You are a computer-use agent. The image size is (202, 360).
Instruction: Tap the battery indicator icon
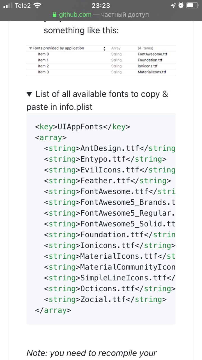192,5
